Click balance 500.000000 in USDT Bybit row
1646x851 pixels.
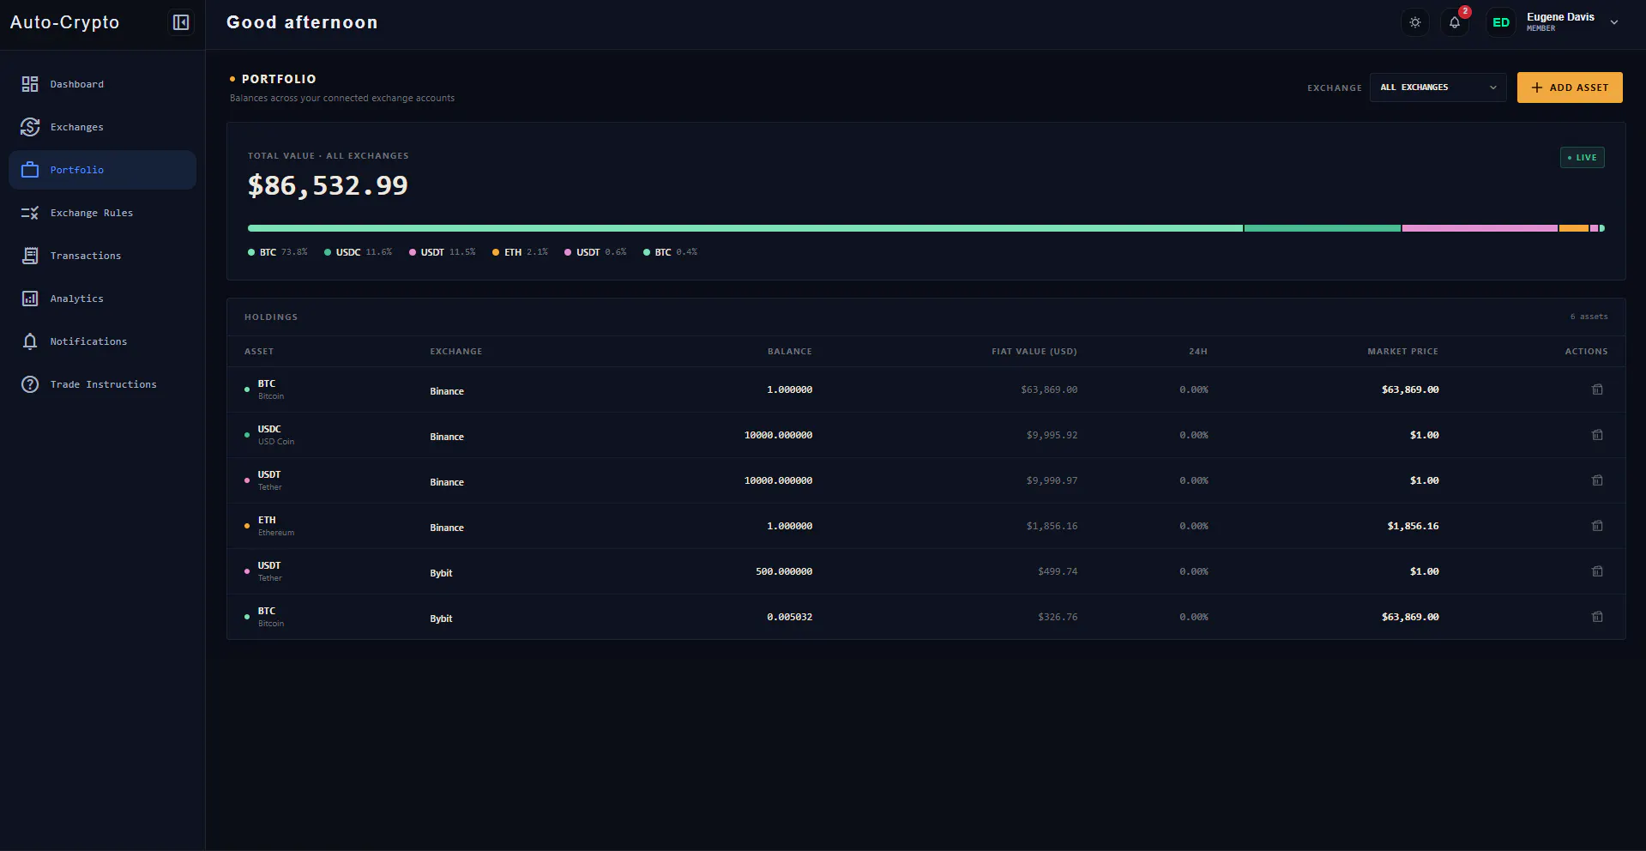click(x=784, y=571)
